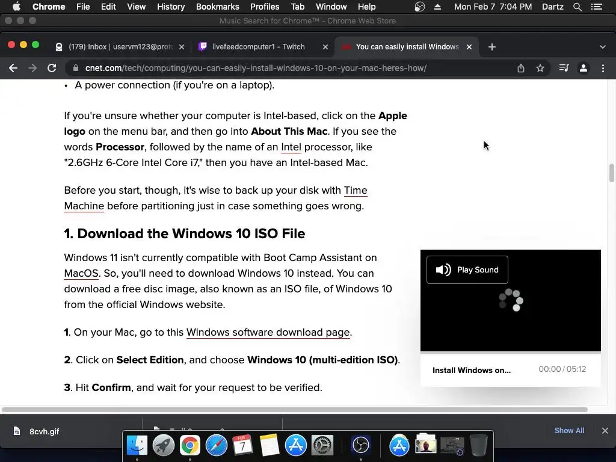
Task: Open a new tab with the plus button
Action: 492,47
